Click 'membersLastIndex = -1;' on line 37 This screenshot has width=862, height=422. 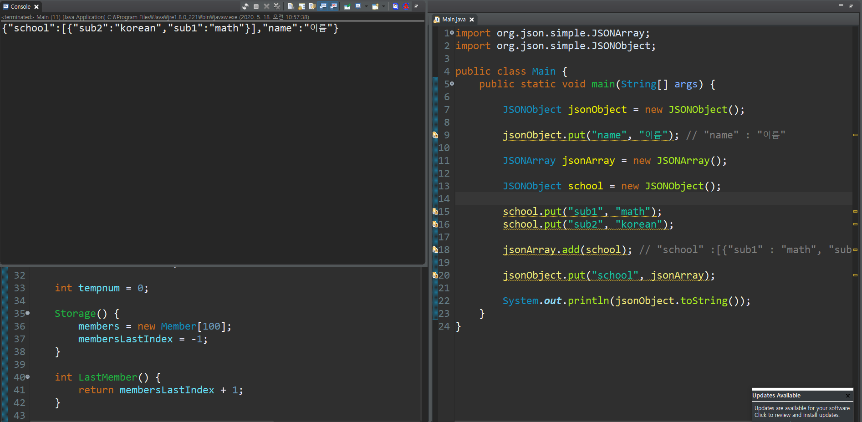coord(143,339)
